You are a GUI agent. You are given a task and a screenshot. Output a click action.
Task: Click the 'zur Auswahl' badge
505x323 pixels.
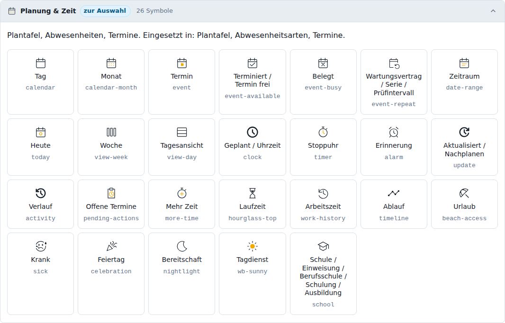(105, 10)
